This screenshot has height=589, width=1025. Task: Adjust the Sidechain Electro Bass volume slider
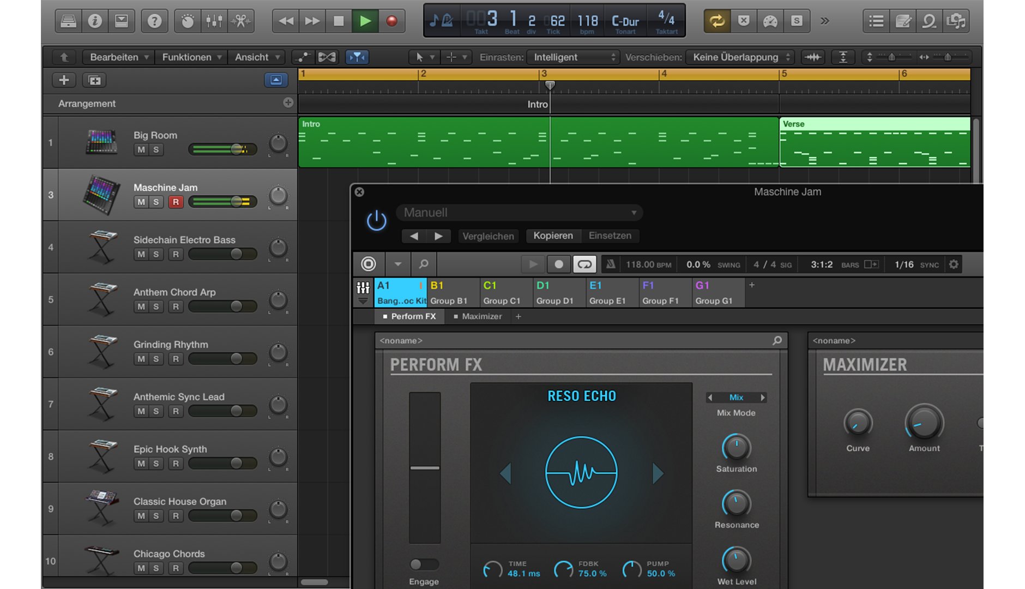236,254
